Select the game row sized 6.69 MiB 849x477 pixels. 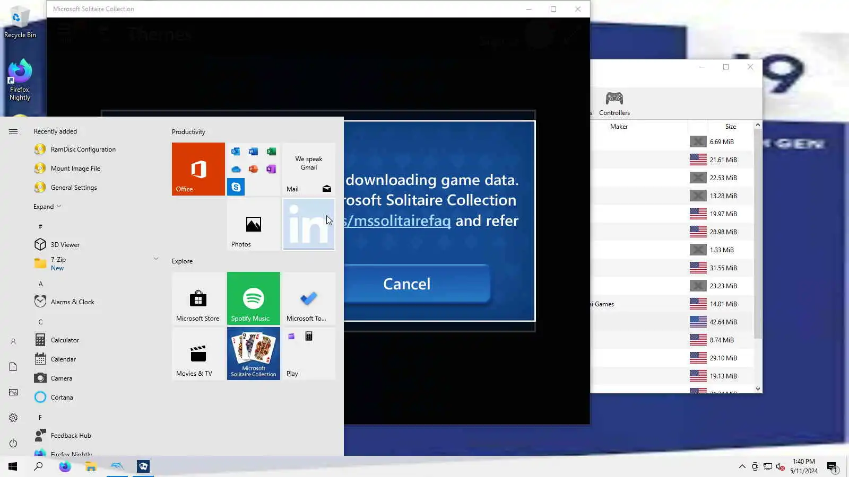(x=672, y=142)
